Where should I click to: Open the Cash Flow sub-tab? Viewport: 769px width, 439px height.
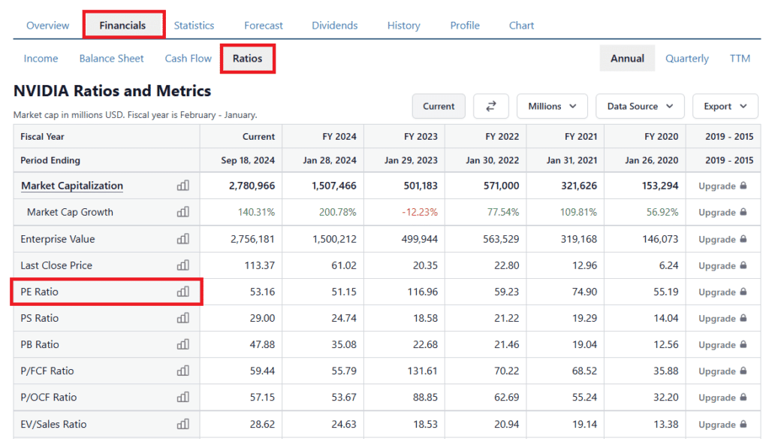click(188, 59)
